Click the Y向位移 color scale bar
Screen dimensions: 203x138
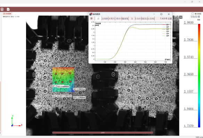(199, 76)
